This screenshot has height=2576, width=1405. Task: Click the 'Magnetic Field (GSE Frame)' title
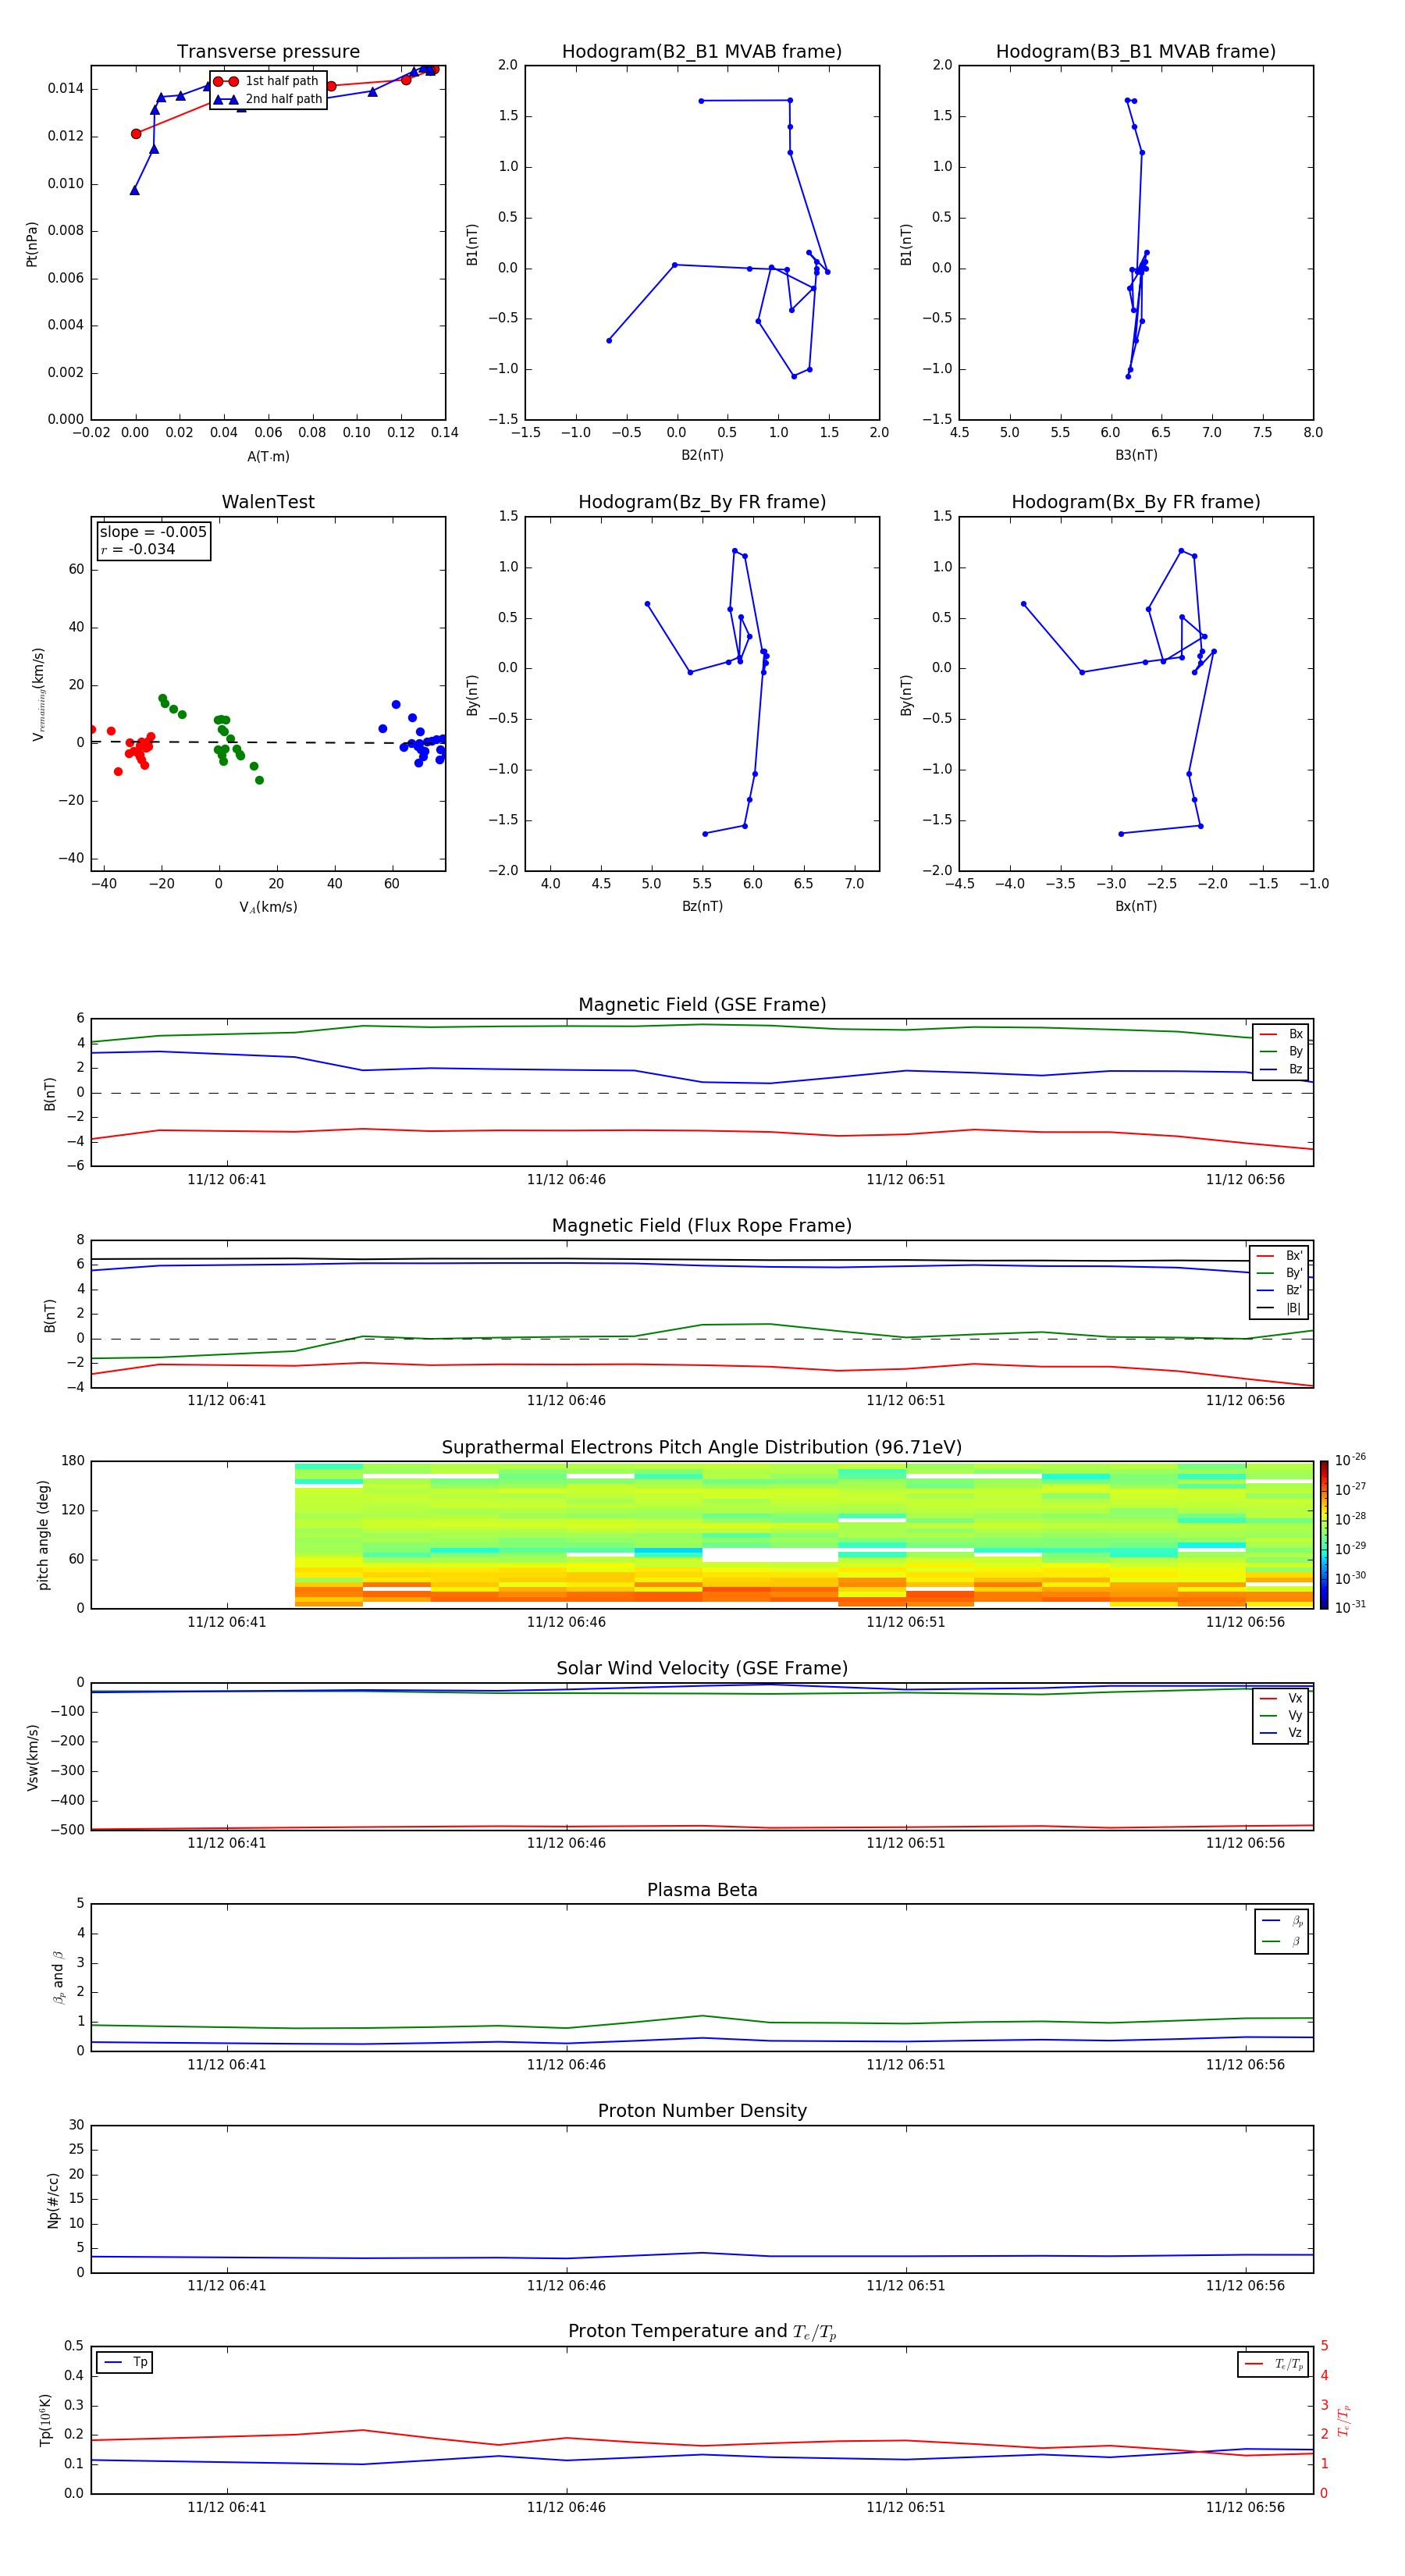coord(702,1005)
